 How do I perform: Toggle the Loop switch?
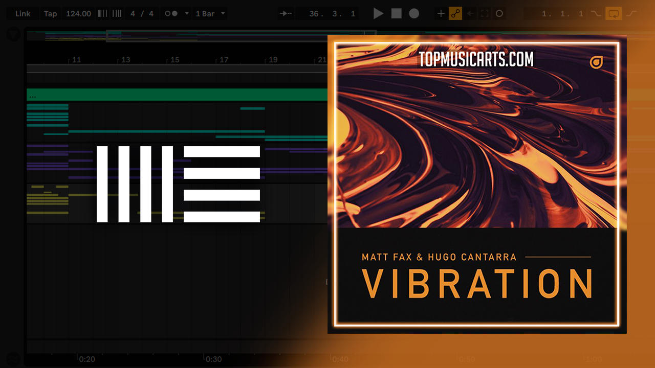(x=613, y=14)
